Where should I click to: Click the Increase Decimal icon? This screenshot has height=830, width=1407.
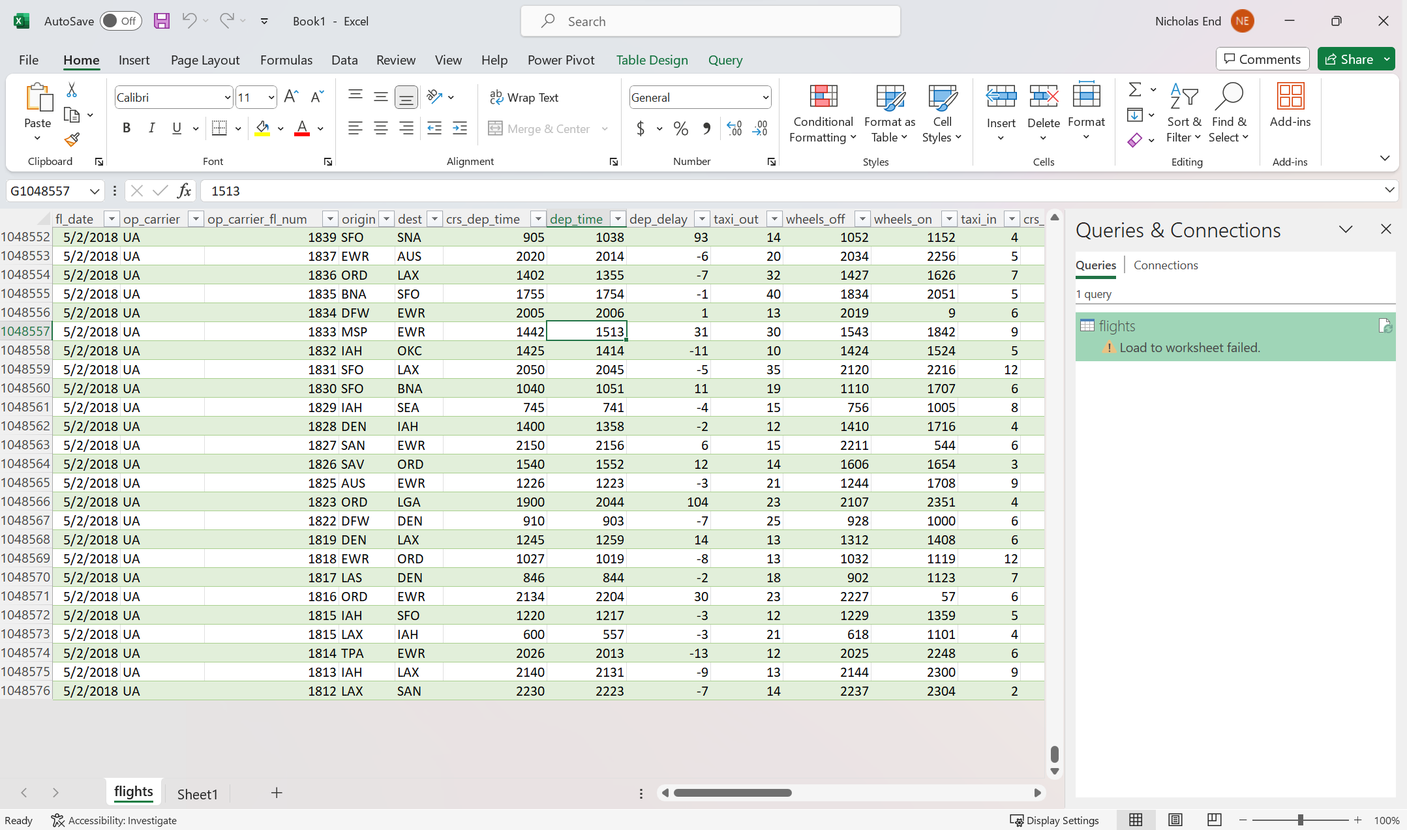click(734, 128)
